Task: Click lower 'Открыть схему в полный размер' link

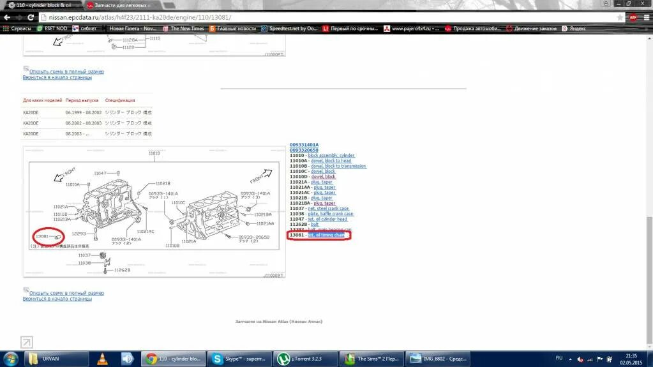Action: pos(66,293)
